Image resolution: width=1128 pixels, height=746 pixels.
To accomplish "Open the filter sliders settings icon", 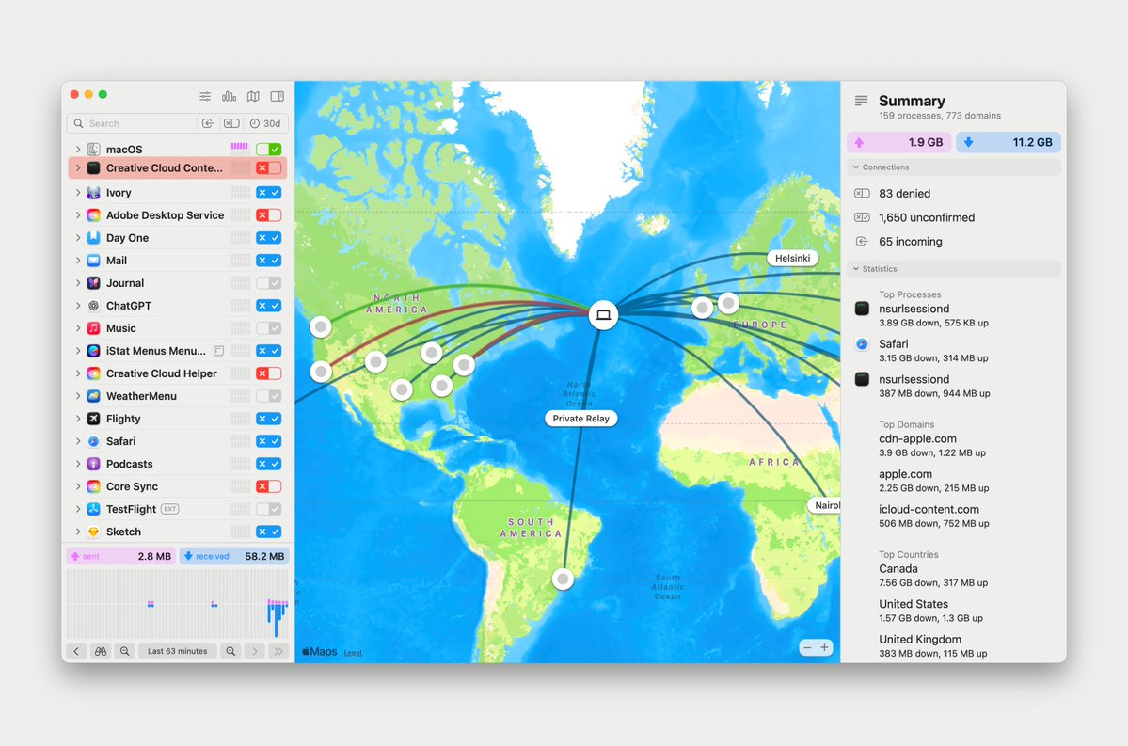I will coord(205,96).
